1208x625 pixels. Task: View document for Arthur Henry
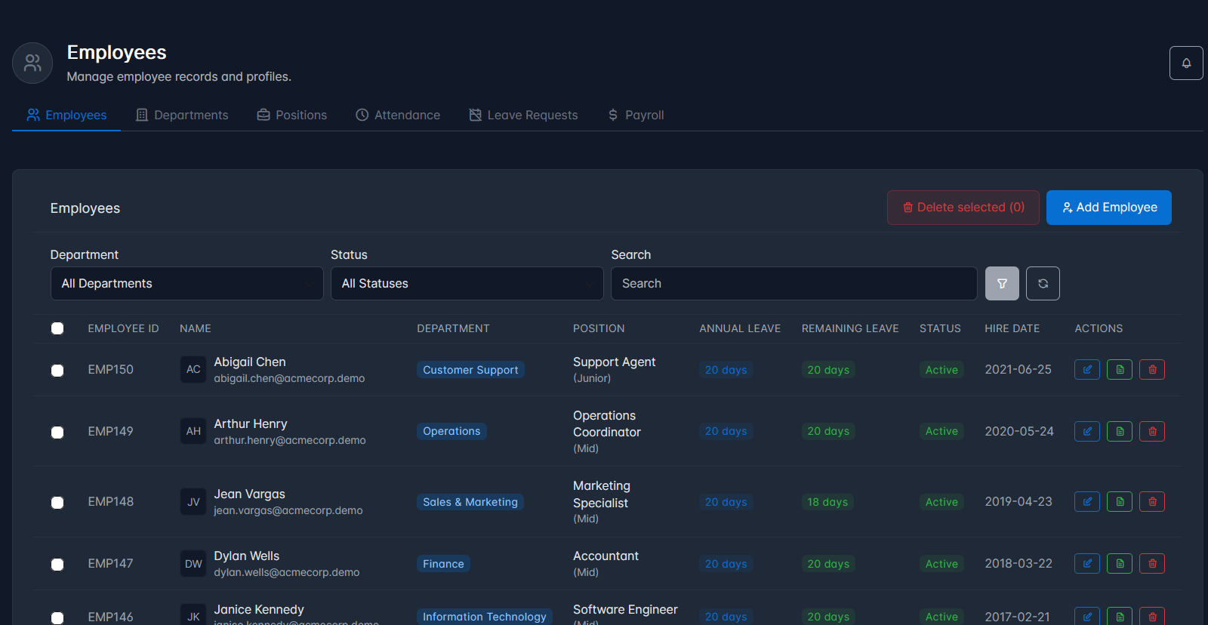1120,432
